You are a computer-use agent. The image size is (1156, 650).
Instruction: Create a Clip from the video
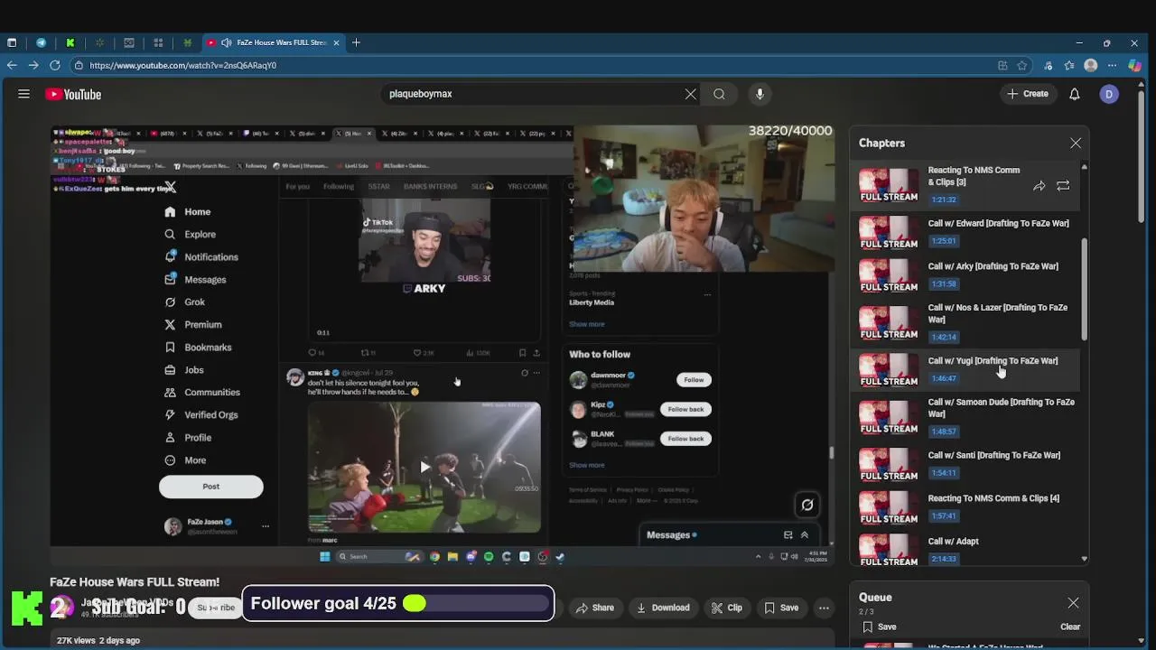[x=727, y=608]
